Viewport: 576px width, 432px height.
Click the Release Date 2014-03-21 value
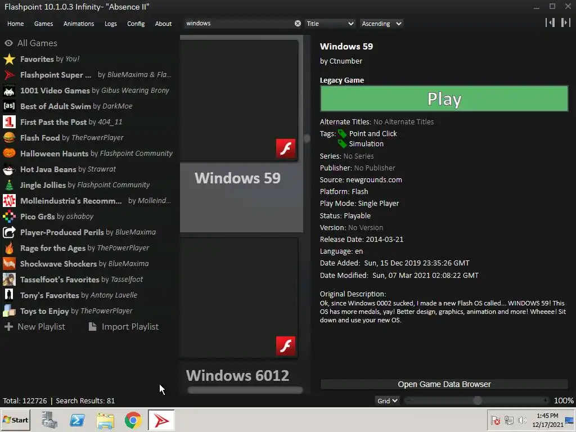click(x=385, y=240)
